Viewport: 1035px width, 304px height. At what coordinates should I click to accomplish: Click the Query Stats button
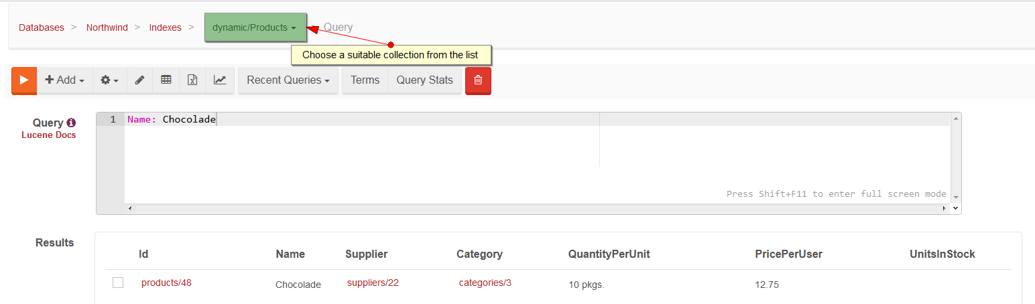pos(425,80)
